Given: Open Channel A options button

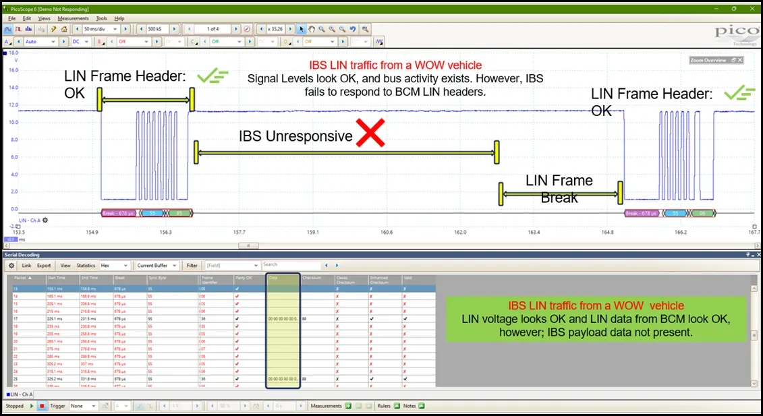Looking at the screenshot, I should tap(8, 42).
